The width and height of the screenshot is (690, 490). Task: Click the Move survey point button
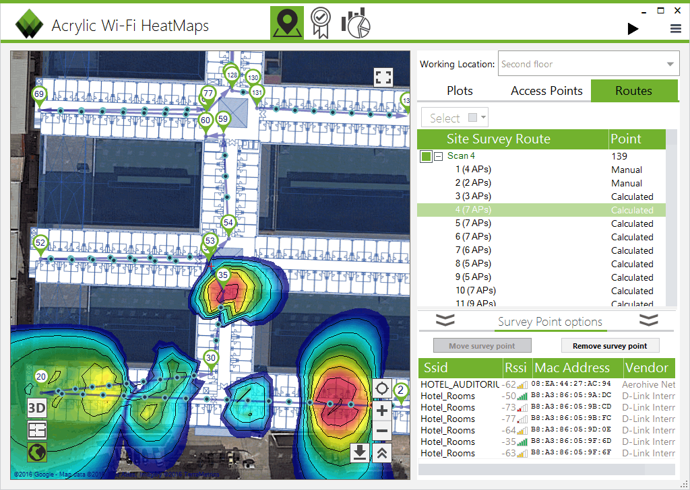(482, 346)
